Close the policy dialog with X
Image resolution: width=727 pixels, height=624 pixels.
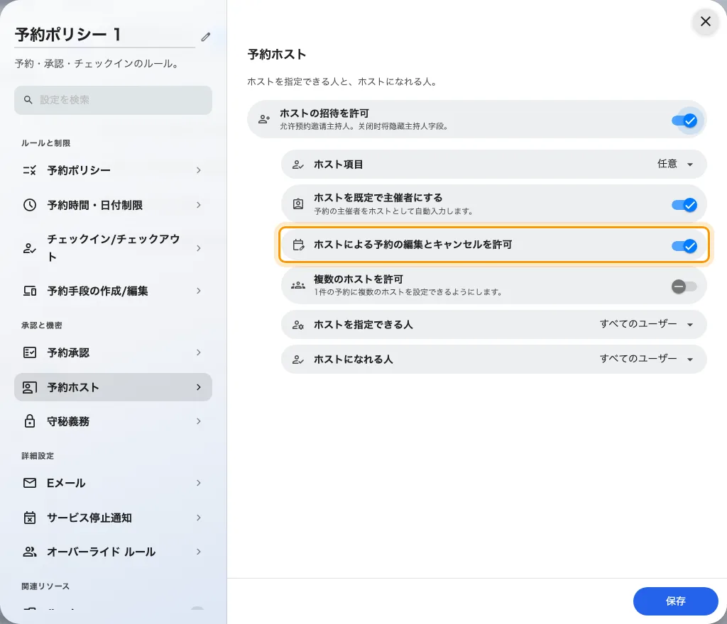pyautogui.click(x=705, y=21)
